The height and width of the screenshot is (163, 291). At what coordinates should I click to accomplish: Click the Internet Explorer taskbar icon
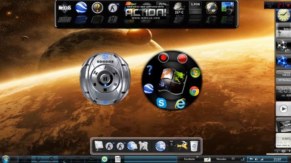click(x=51, y=159)
